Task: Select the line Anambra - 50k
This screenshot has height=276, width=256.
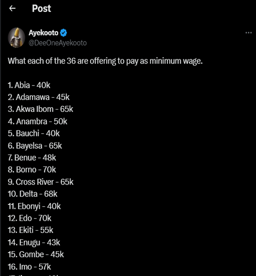Action: pos(37,121)
